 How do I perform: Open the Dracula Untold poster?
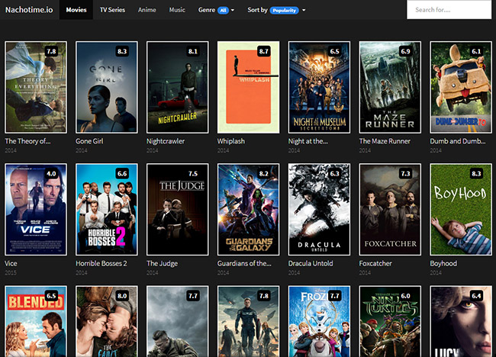pos(319,209)
